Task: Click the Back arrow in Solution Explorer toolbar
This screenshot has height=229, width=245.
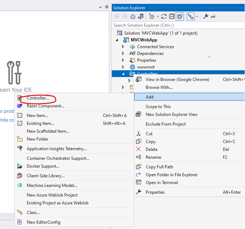Action: pyautogui.click(x=117, y=16)
